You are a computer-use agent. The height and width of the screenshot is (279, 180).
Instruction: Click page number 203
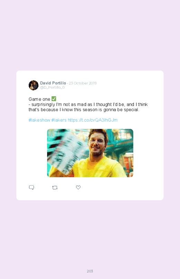click(x=90, y=271)
